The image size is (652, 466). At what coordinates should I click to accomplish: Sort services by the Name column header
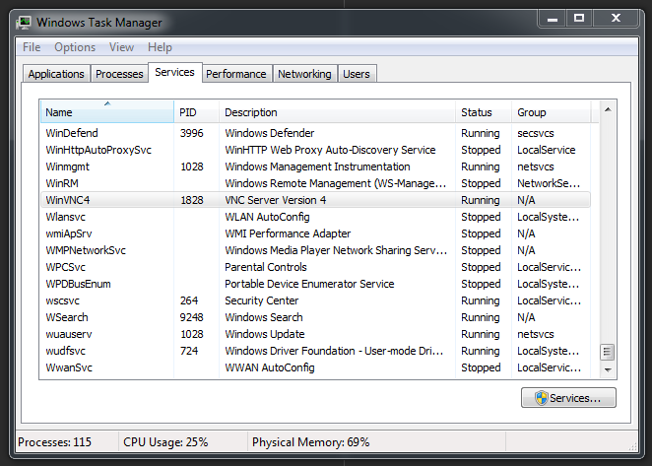[107, 112]
